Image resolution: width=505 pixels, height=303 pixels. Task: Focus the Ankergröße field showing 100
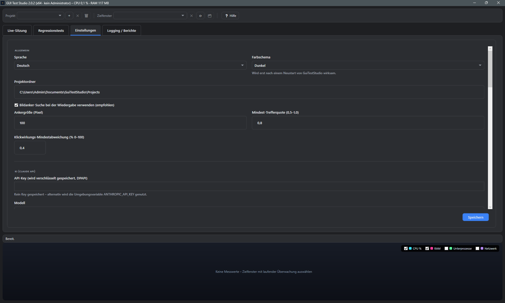(x=130, y=123)
